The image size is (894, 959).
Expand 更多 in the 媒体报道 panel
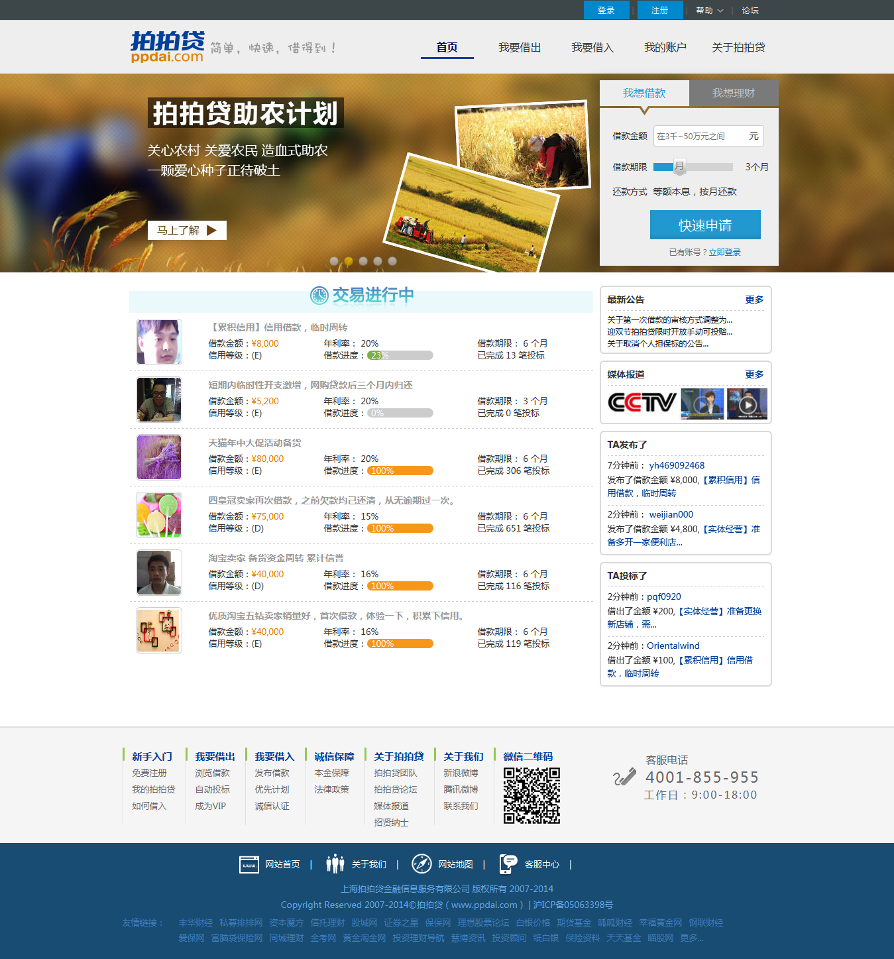pos(754,374)
